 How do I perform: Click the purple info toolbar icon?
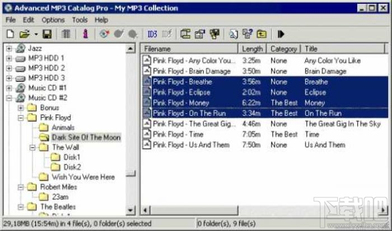point(86,34)
